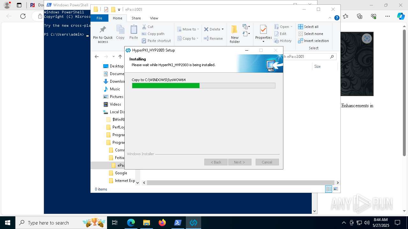Viewport: 408px width, 229px height.
Task: Click Explorer Back navigation arrow
Action: [x=97, y=57]
